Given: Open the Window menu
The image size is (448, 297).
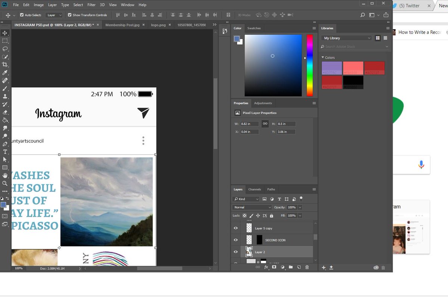Looking at the screenshot, I should coord(128,5).
